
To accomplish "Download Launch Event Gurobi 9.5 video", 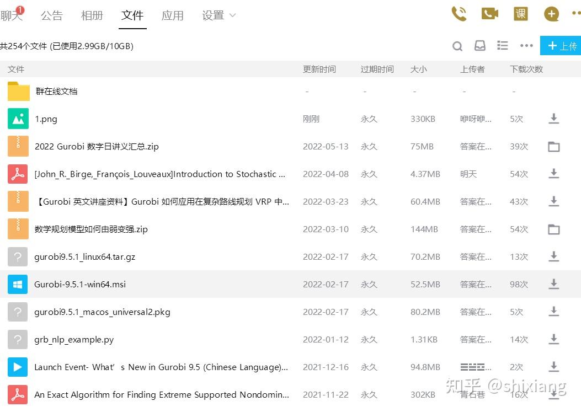I will [553, 367].
